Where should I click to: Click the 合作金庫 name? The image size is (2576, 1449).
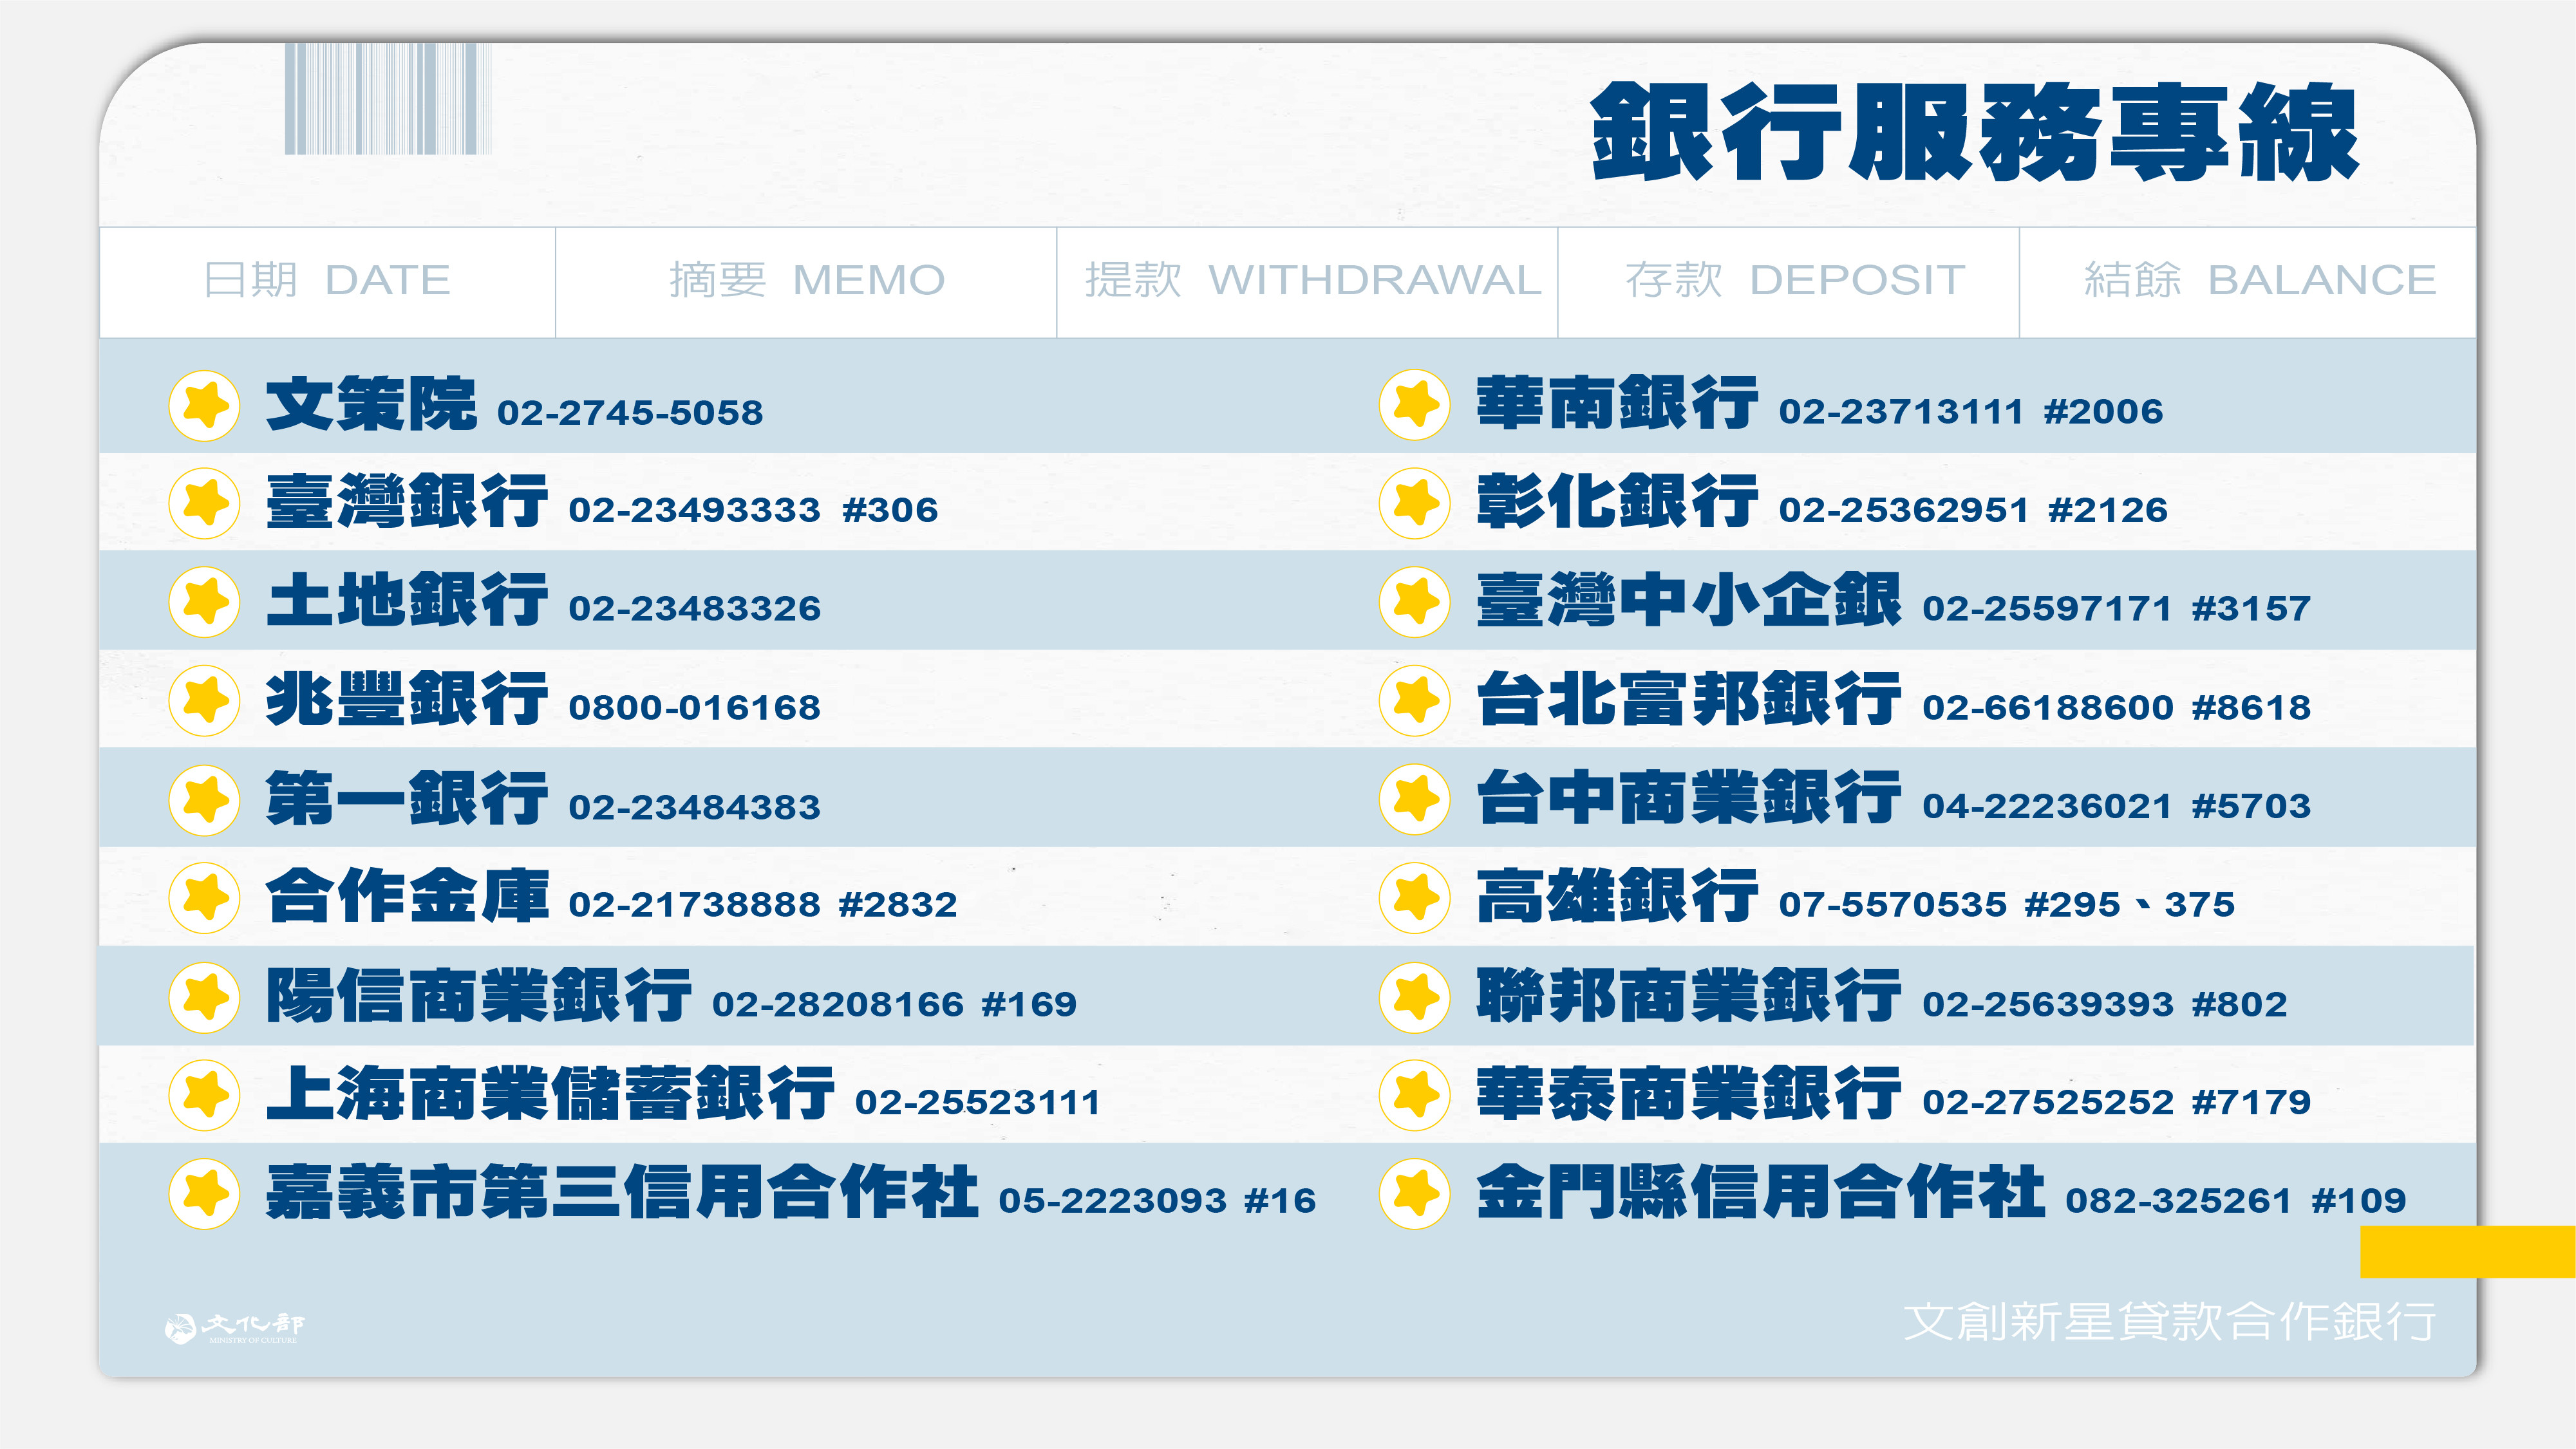click(x=407, y=895)
